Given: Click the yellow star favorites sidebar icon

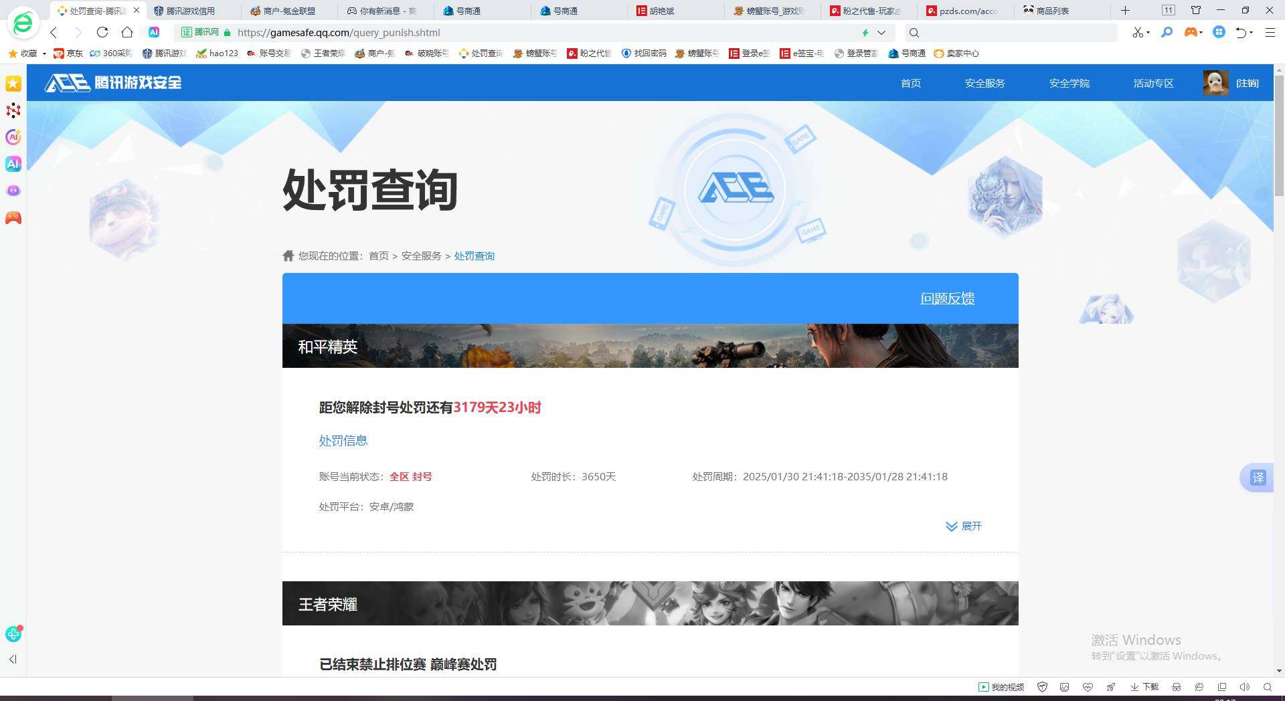Looking at the screenshot, I should [x=13, y=84].
